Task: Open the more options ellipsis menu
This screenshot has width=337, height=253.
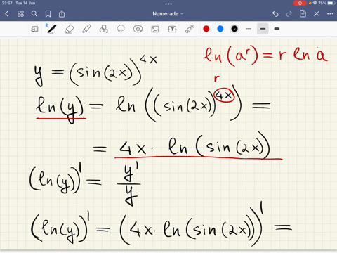Action: click(x=330, y=14)
